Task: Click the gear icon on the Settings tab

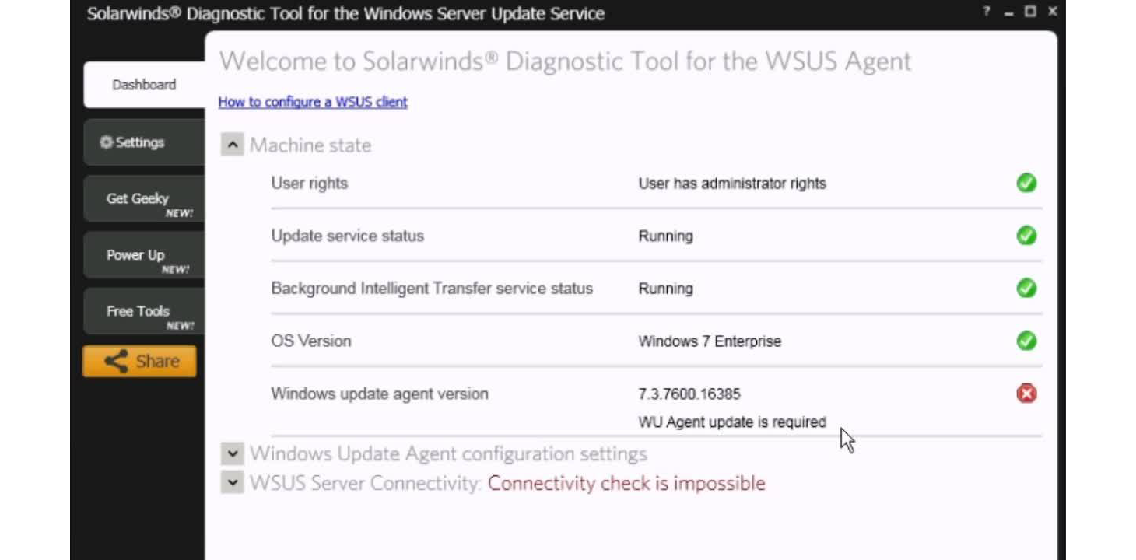Action: 105,142
